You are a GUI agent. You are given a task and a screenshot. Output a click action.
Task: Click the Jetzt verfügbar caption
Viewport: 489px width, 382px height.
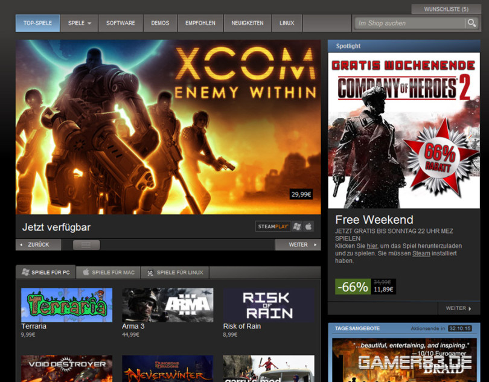56,228
